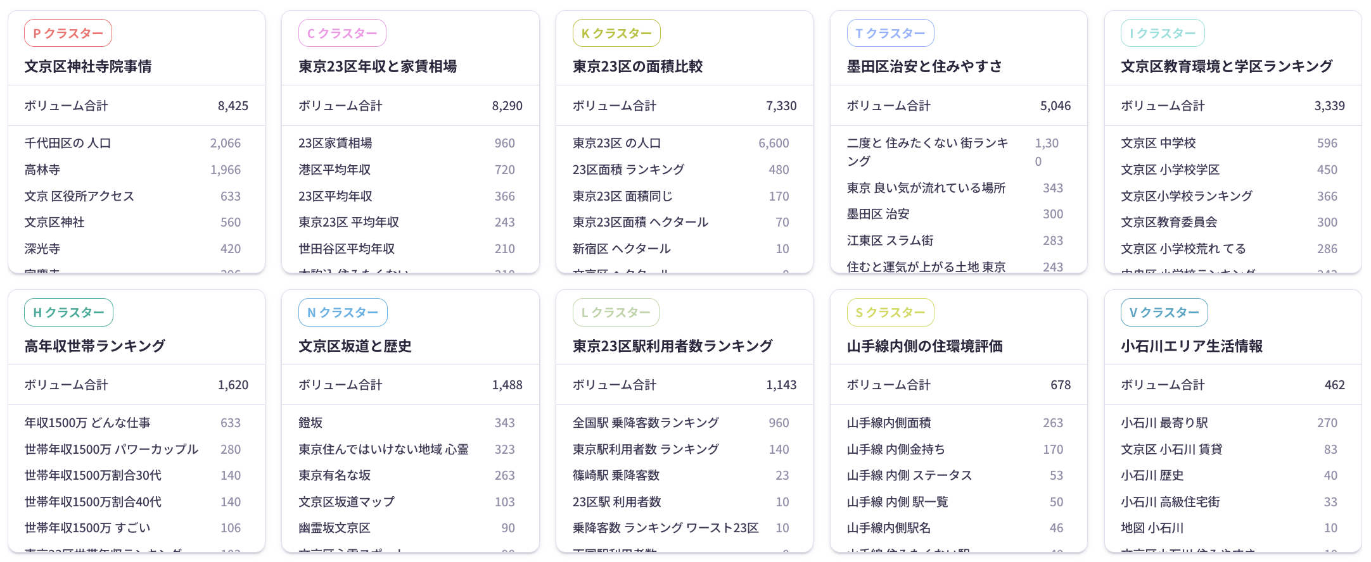Click the V クラスター badge
The height and width of the screenshot is (562, 1371).
coord(1164,313)
